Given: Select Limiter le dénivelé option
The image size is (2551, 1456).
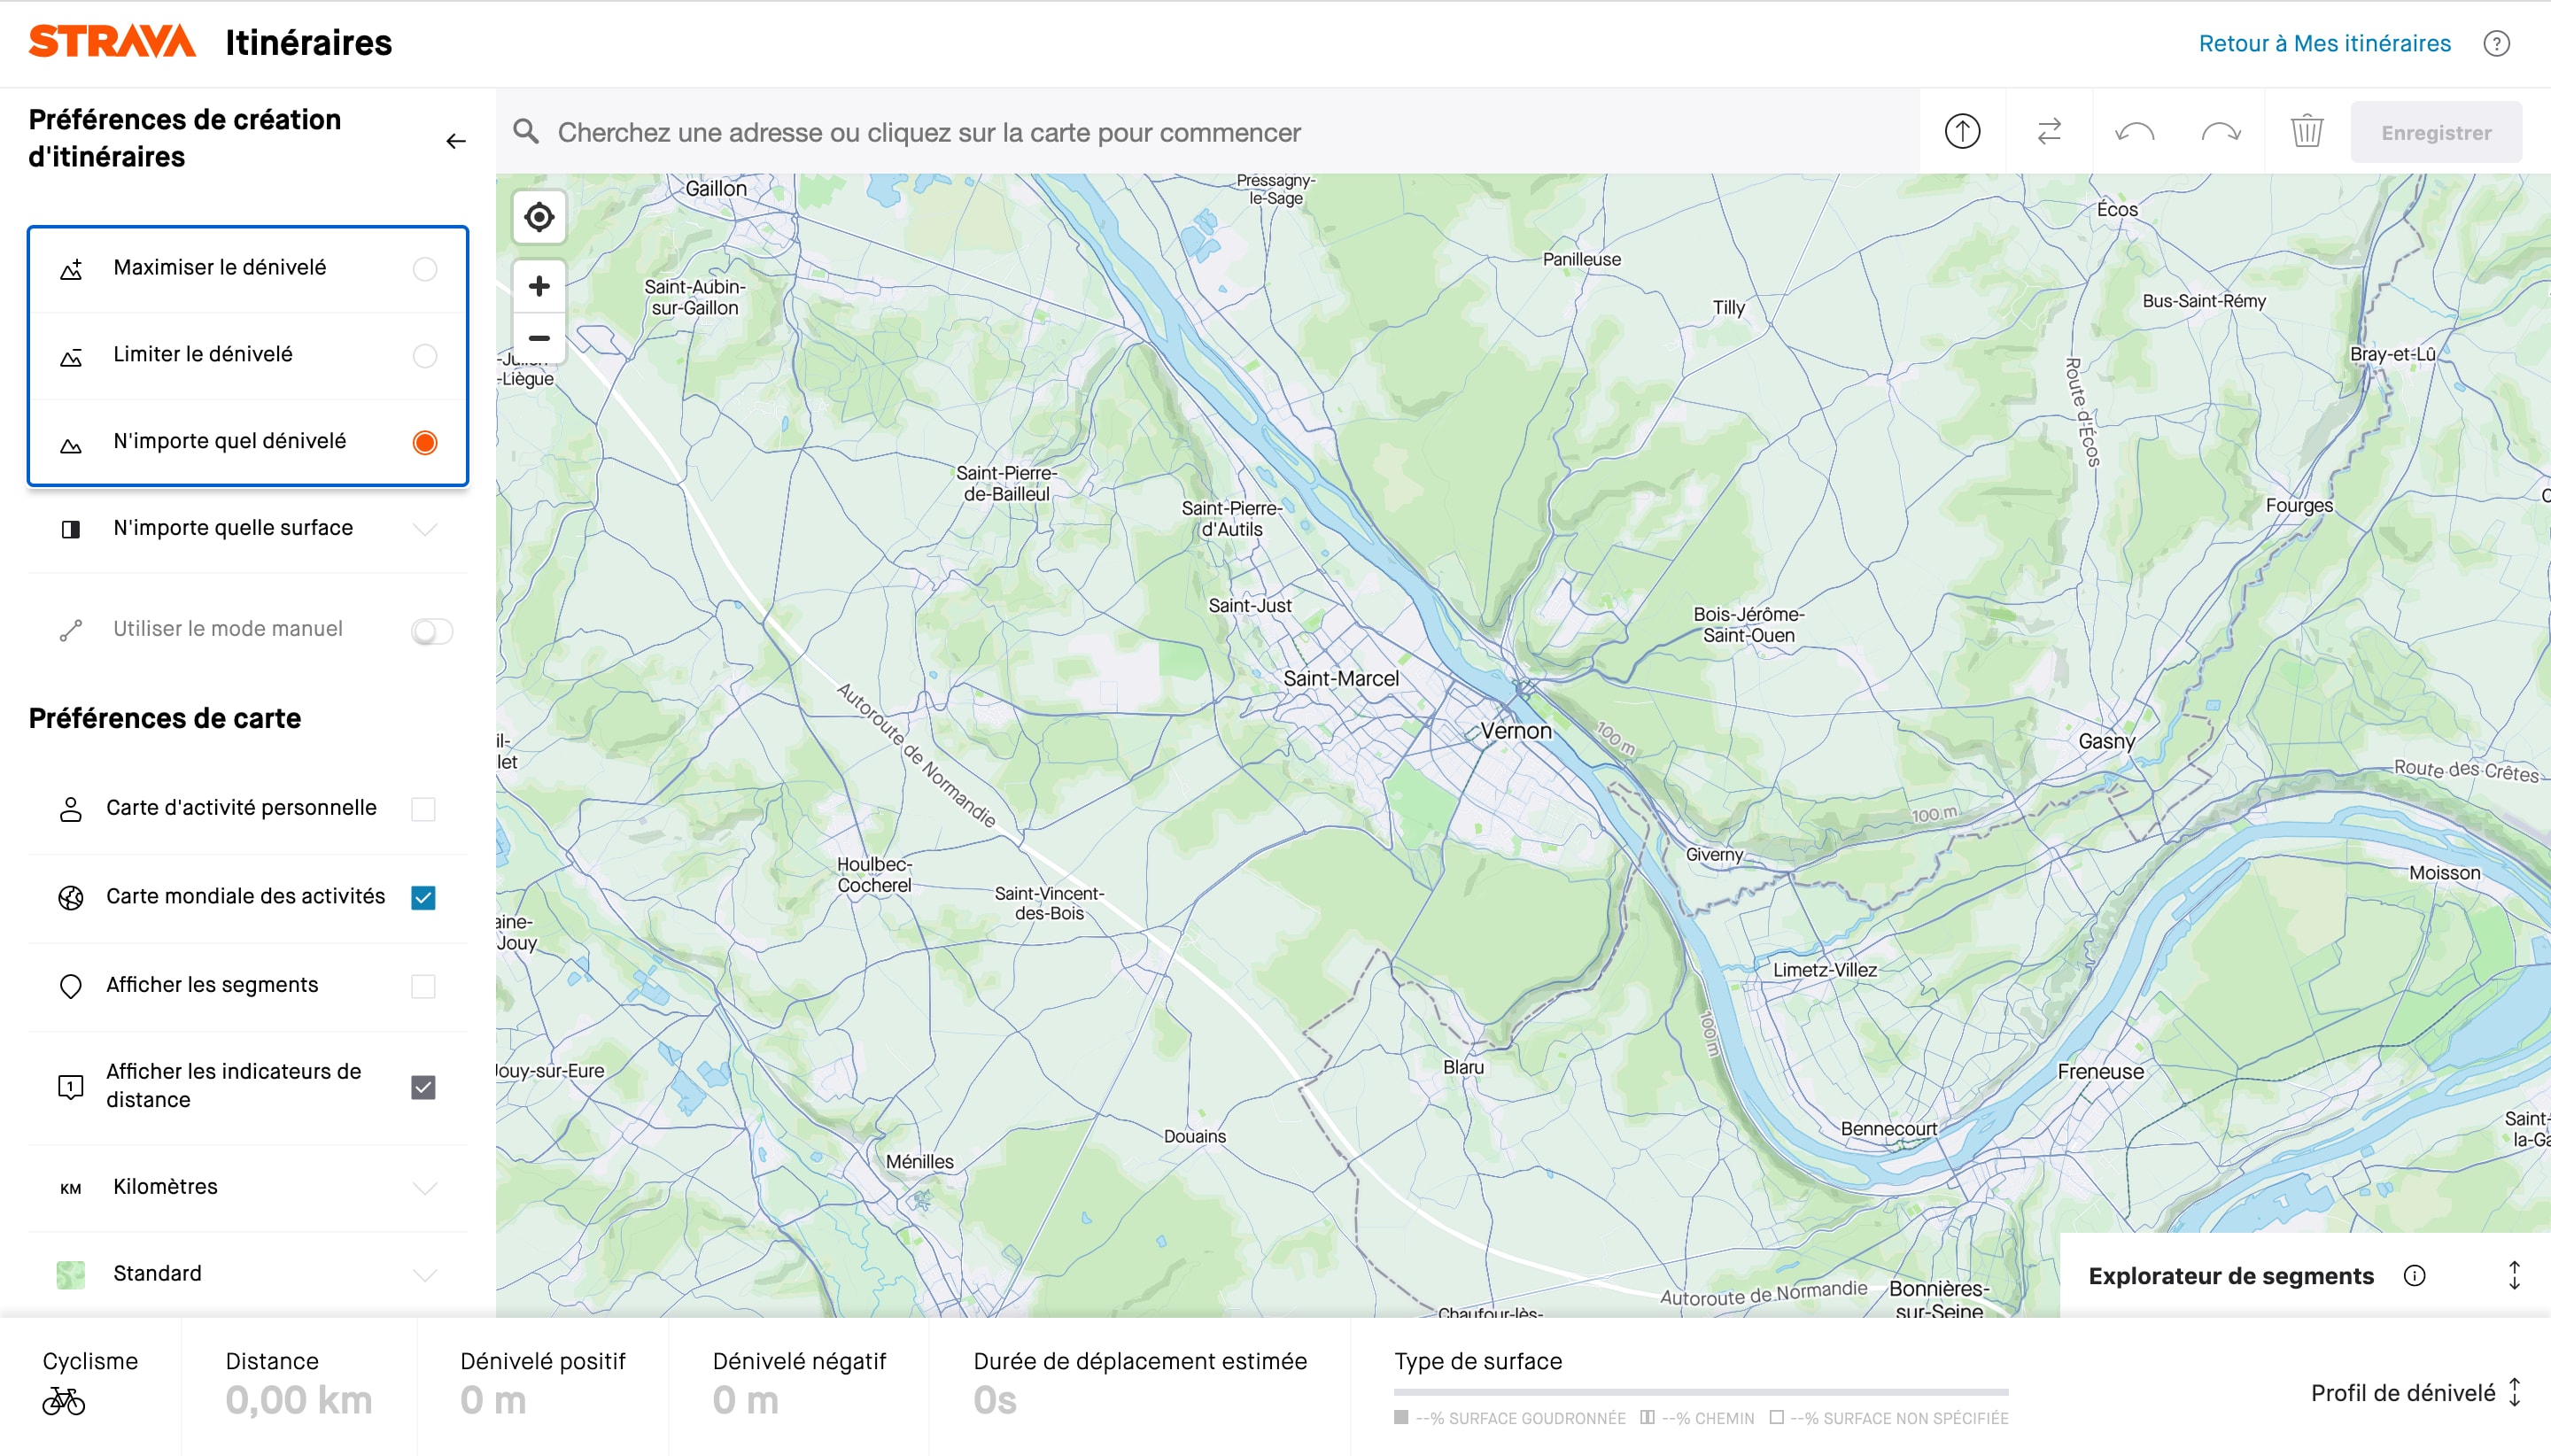Looking at the screenshot, I should pyautogui.click(x=425, y=355).
